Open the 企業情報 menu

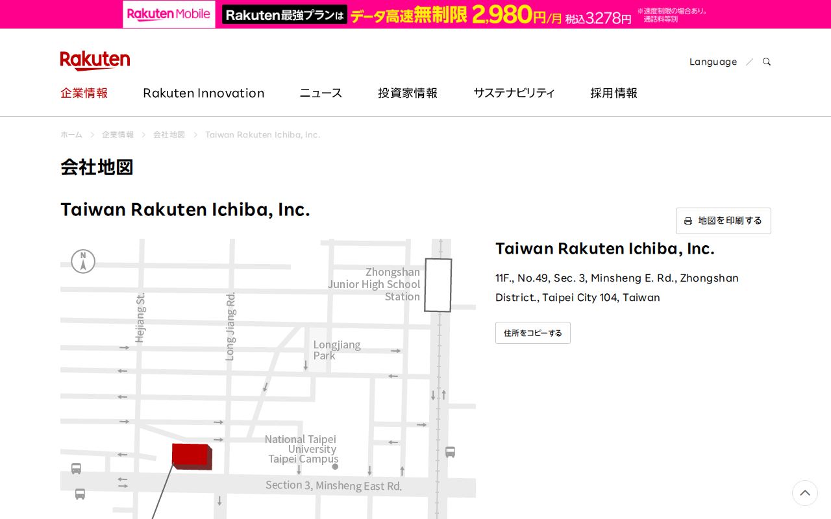click(84, 92)
